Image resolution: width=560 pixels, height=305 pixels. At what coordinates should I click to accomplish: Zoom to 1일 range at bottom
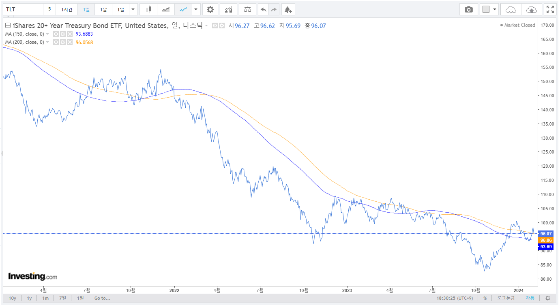point(80,298)
